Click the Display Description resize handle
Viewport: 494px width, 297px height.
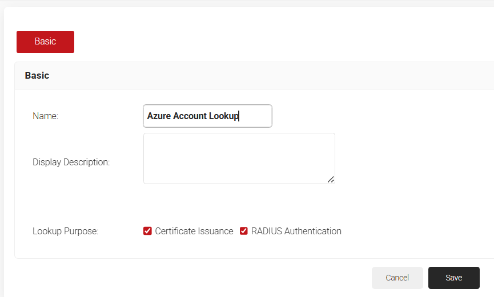pyautogui.click(x=331, y=180)
